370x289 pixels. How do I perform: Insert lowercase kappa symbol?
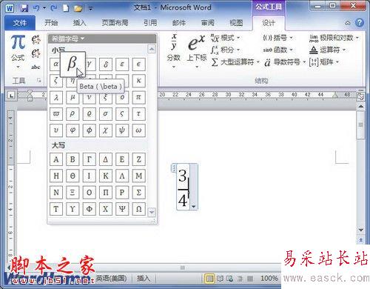point(138,81)
